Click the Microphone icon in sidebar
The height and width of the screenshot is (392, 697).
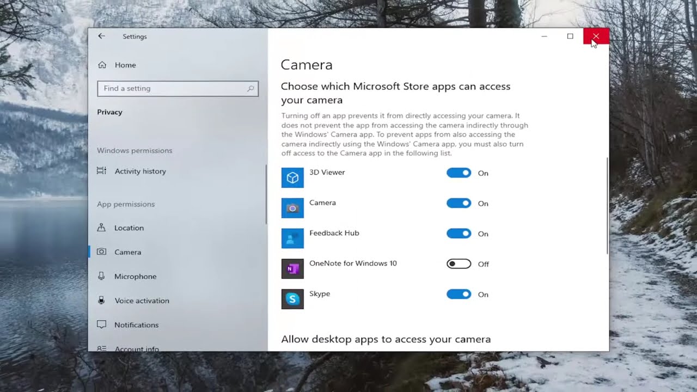tap(101, 276)
